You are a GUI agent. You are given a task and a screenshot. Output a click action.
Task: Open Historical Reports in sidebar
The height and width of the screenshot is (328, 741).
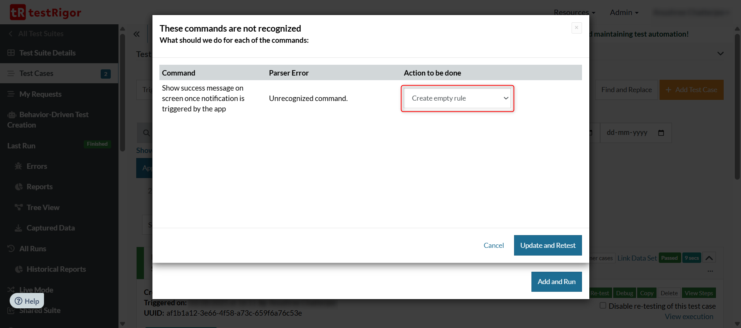click(x=56, y=269)
